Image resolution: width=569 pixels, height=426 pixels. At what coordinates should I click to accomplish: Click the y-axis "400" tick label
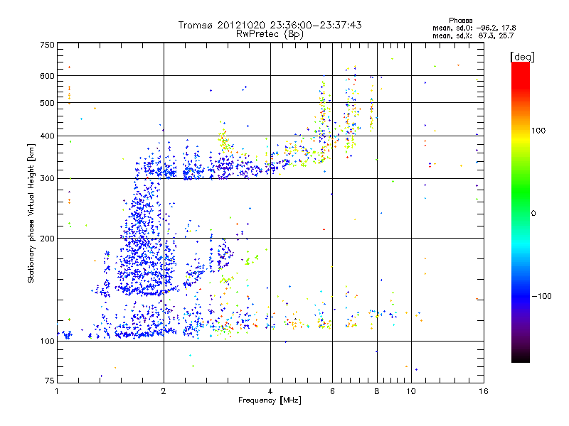pyautogui.click(x=47, y=136)
